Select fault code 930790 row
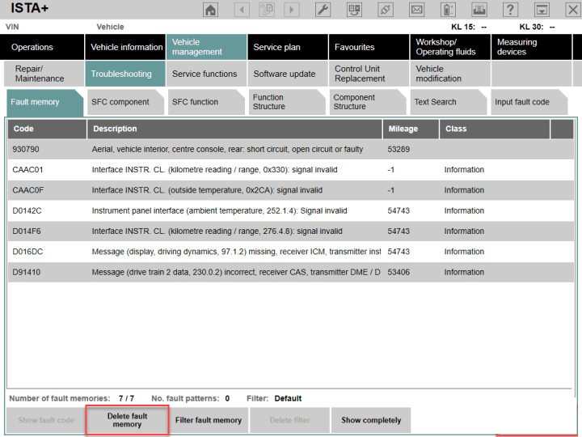The width and height of the screenshot is (582, 437). [291, 150]
